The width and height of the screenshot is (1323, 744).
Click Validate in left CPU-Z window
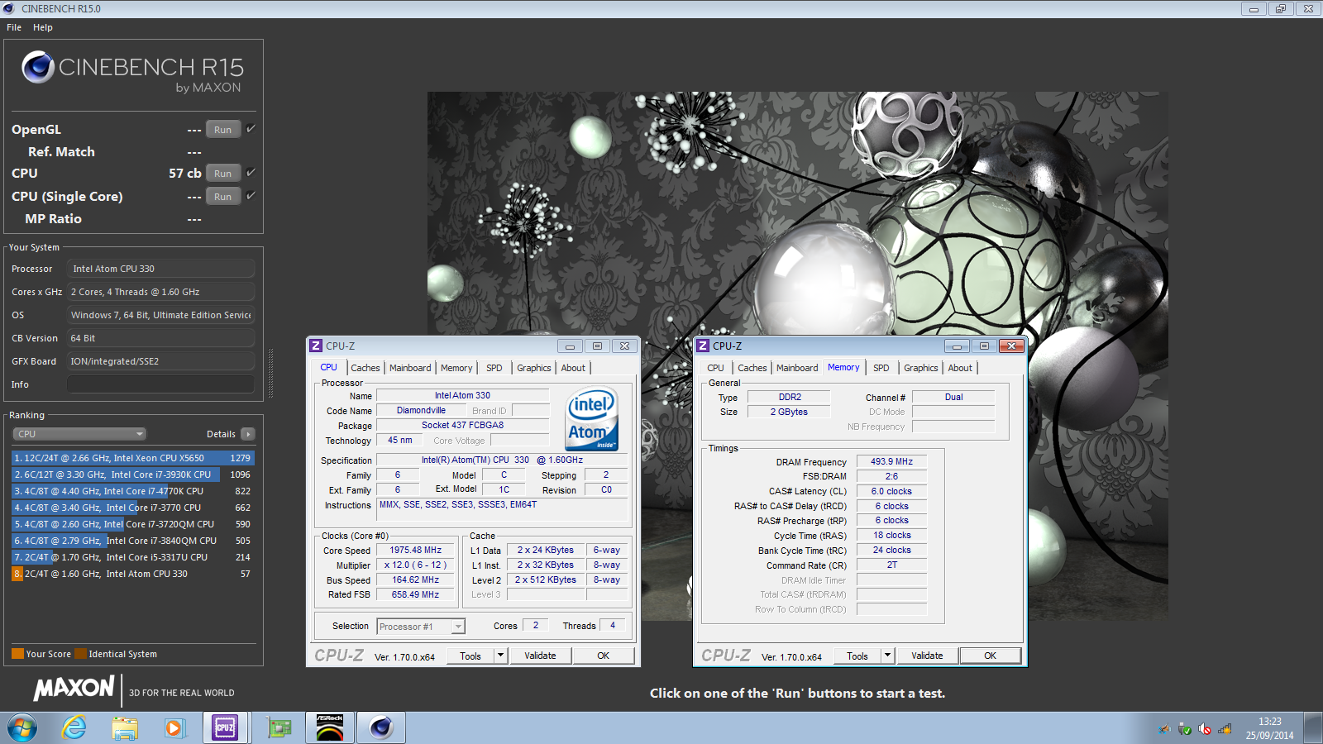pyautogui.click(x=540, y=656)
